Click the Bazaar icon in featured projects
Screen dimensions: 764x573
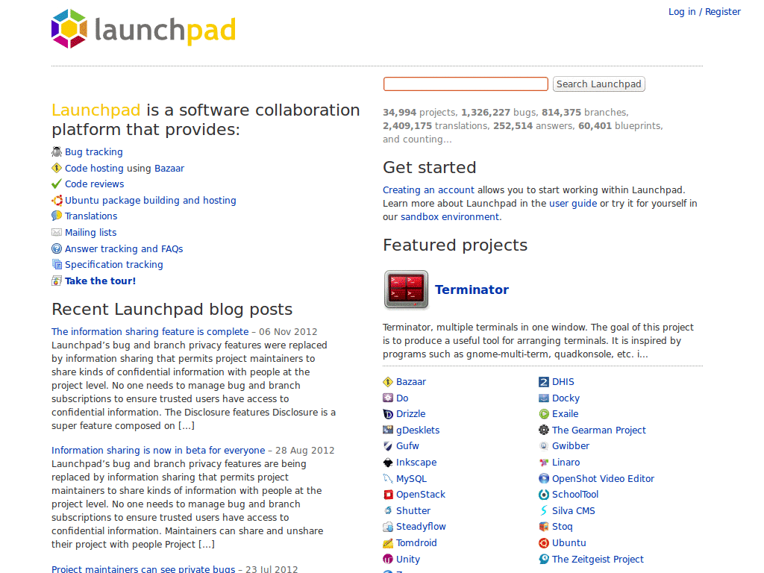pyautogui.click(x=388, y=382)
